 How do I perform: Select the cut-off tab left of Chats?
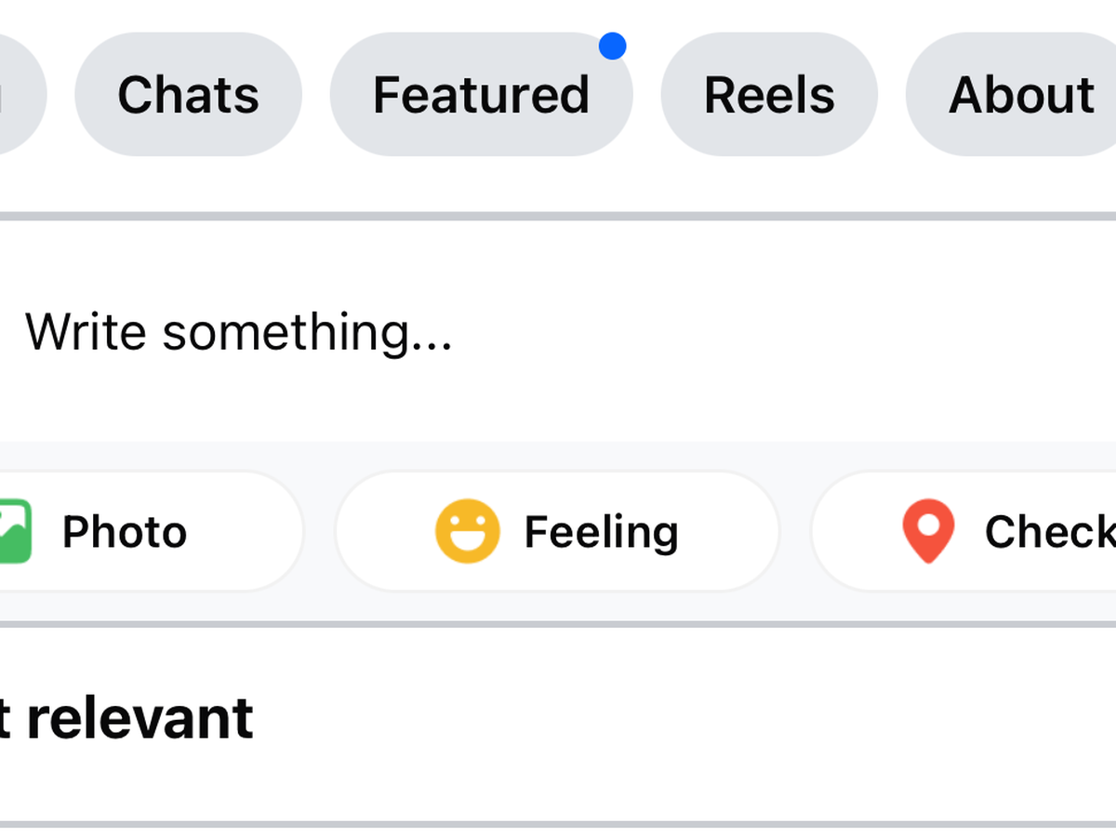click(19, 95)
